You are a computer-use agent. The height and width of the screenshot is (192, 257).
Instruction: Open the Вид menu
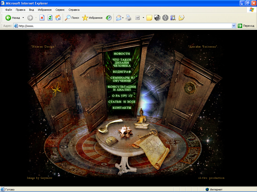click(x=31, y=10)
